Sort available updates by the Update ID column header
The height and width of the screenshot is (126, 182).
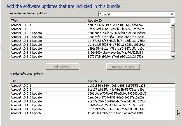click(x=126, y=20)
